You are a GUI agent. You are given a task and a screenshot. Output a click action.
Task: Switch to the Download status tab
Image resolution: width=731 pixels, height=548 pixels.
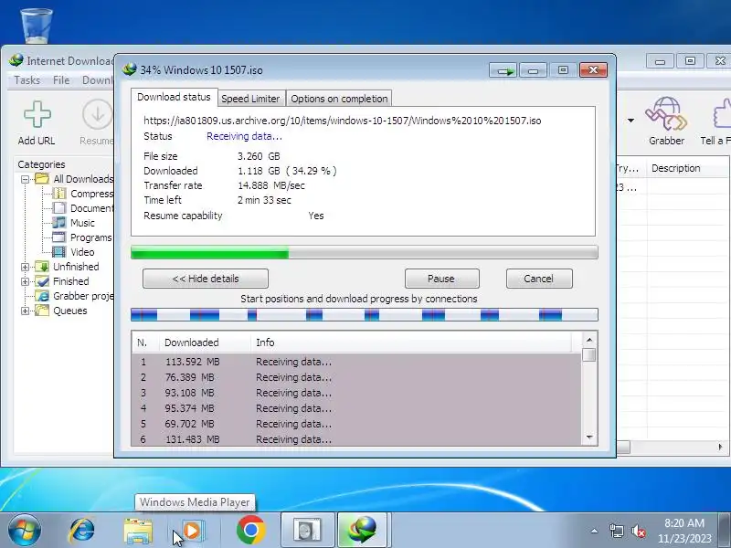pos(174,97)
